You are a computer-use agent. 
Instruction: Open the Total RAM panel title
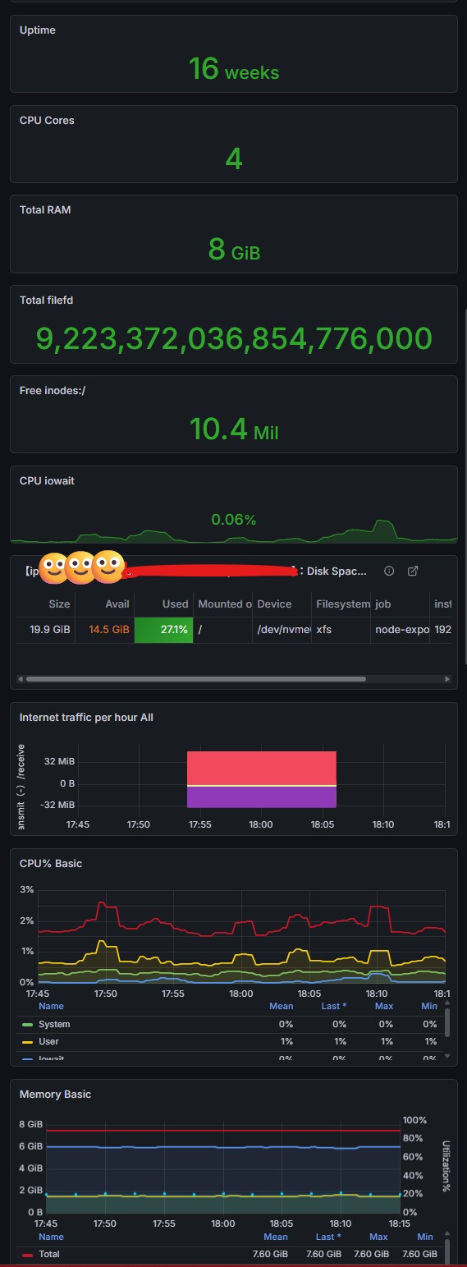click(x=45, y=209)
